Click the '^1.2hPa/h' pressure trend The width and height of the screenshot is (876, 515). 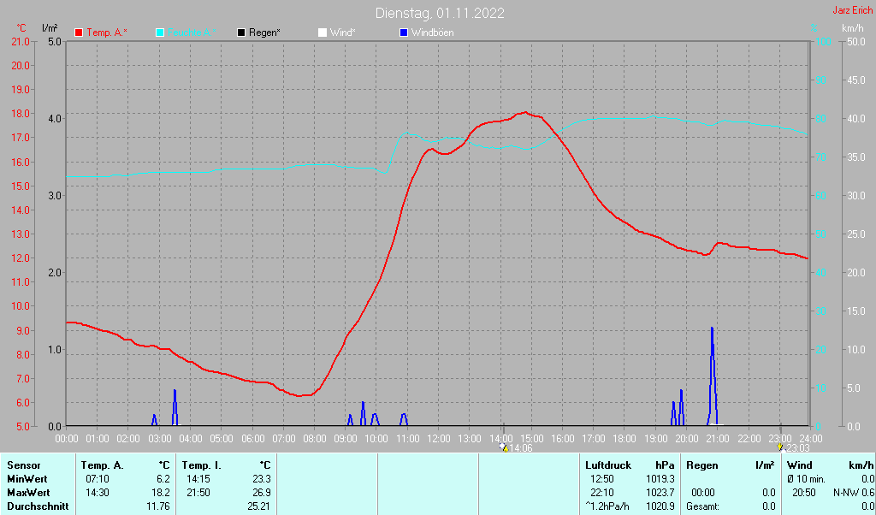(x=607, y=506)
